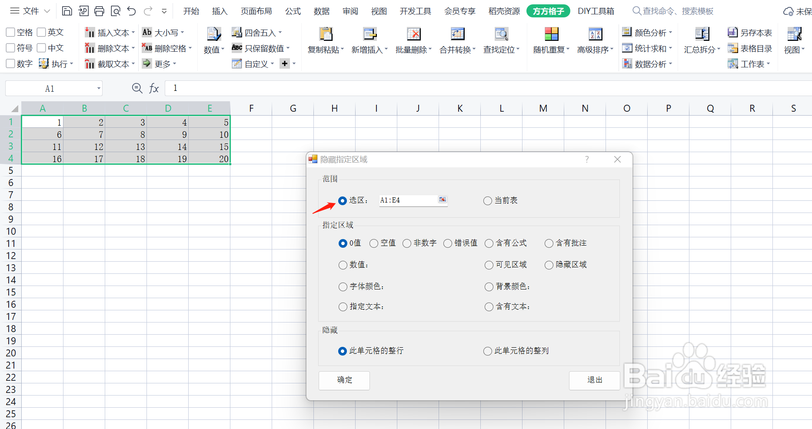812x429 pixels.
Task: Click the 执行 run icon
Action: (x=43, y=64)
